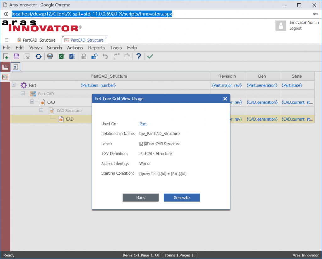Click the purple Save icon
The width and height of the screenshot is (322, 259).
pyautogui.click(x=16, y=56)
